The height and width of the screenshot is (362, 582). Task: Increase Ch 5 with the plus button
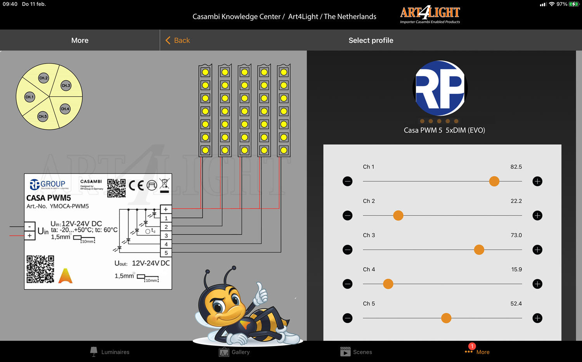pos(537,318)
